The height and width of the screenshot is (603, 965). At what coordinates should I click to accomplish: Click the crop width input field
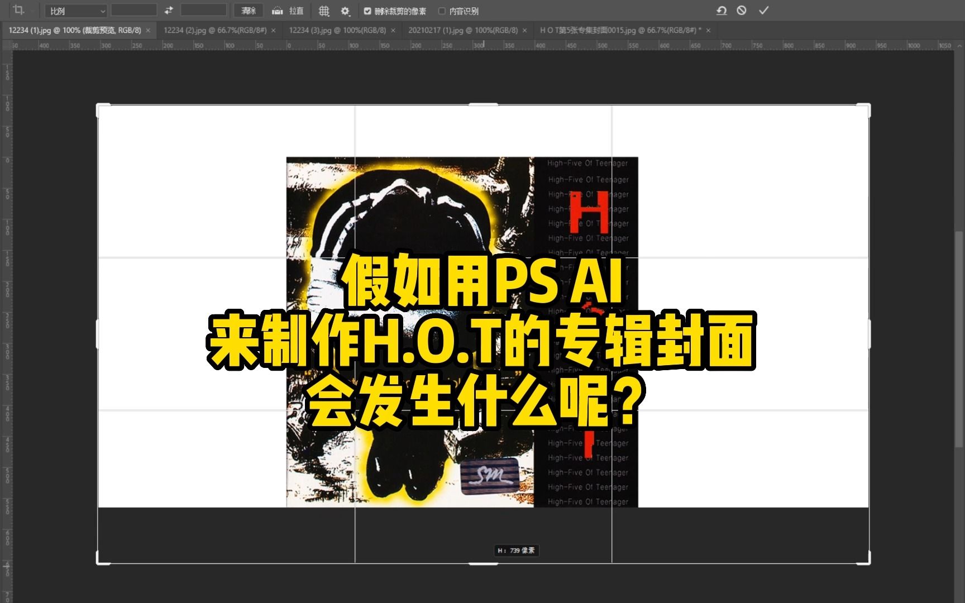click(133, 10)
